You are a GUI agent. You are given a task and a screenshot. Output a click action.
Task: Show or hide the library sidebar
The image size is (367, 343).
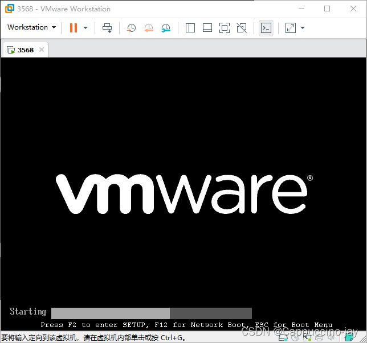click(190, 28)
